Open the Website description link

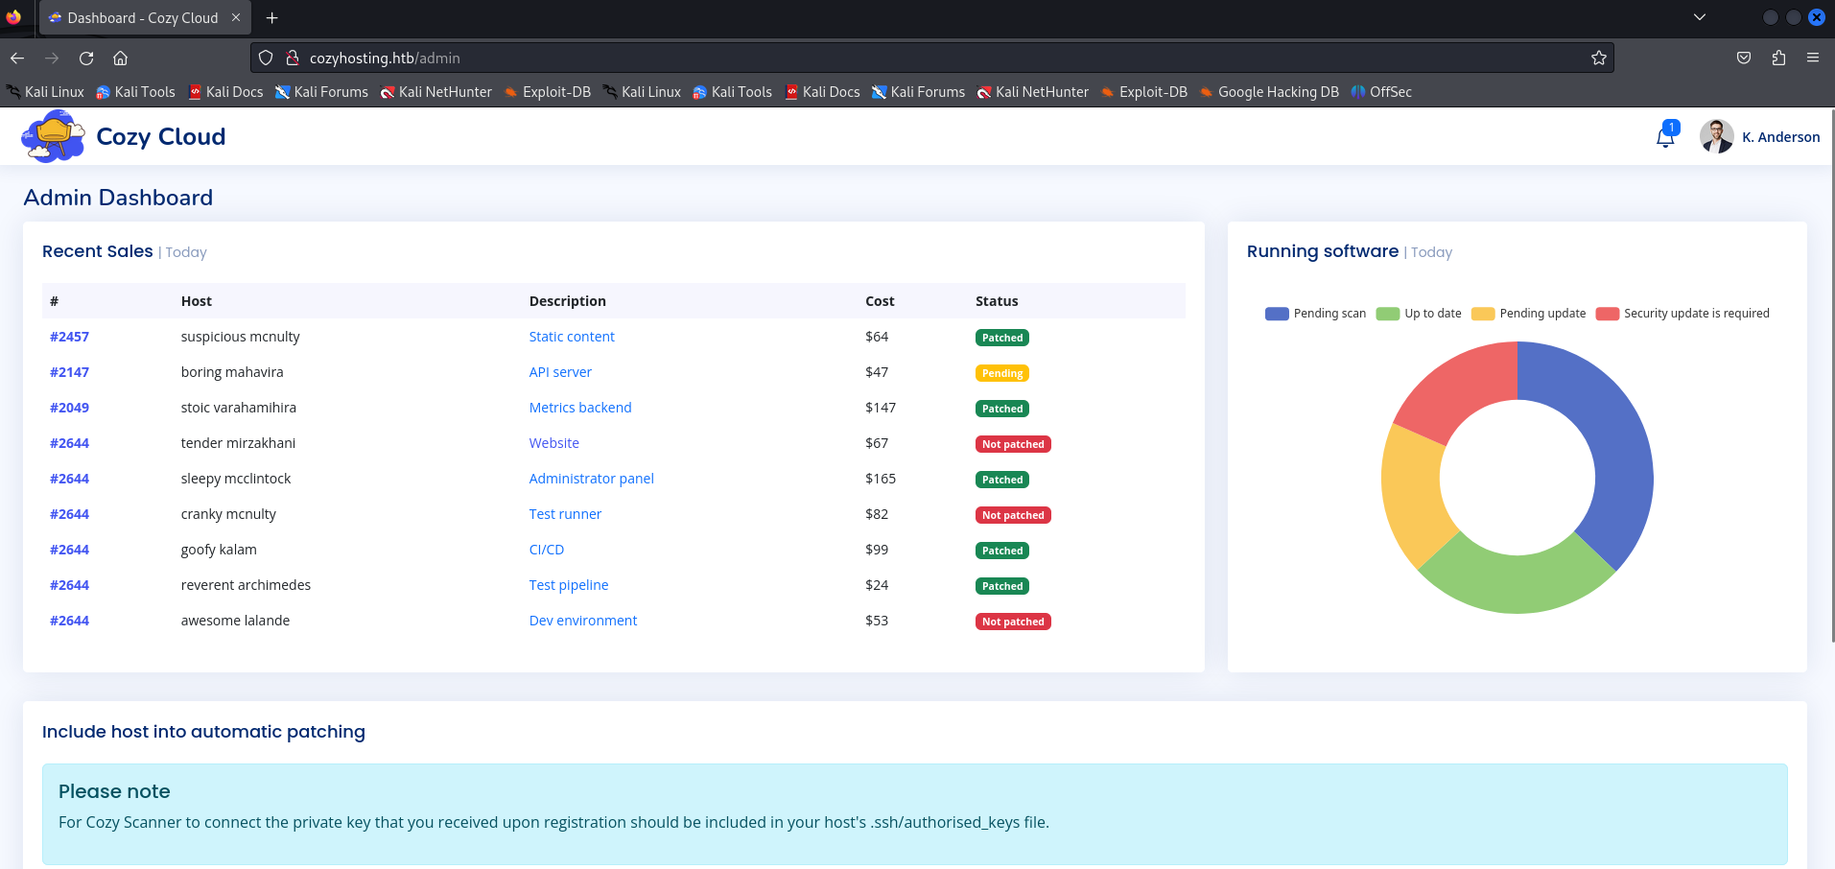point(554,443)
